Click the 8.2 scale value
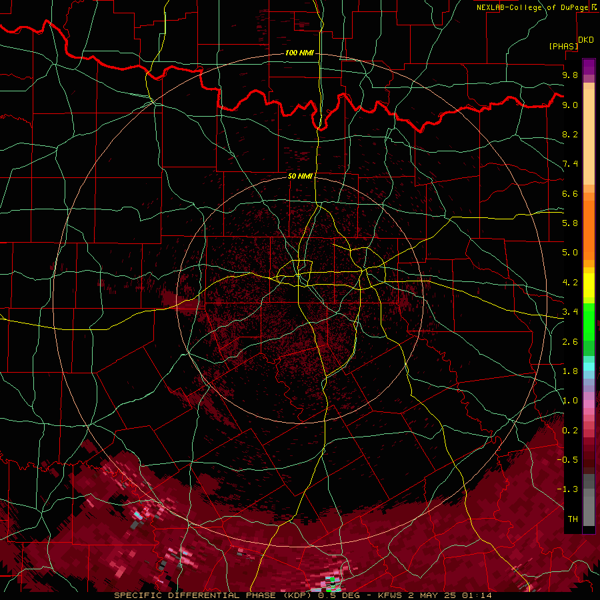 click(570, 134)
